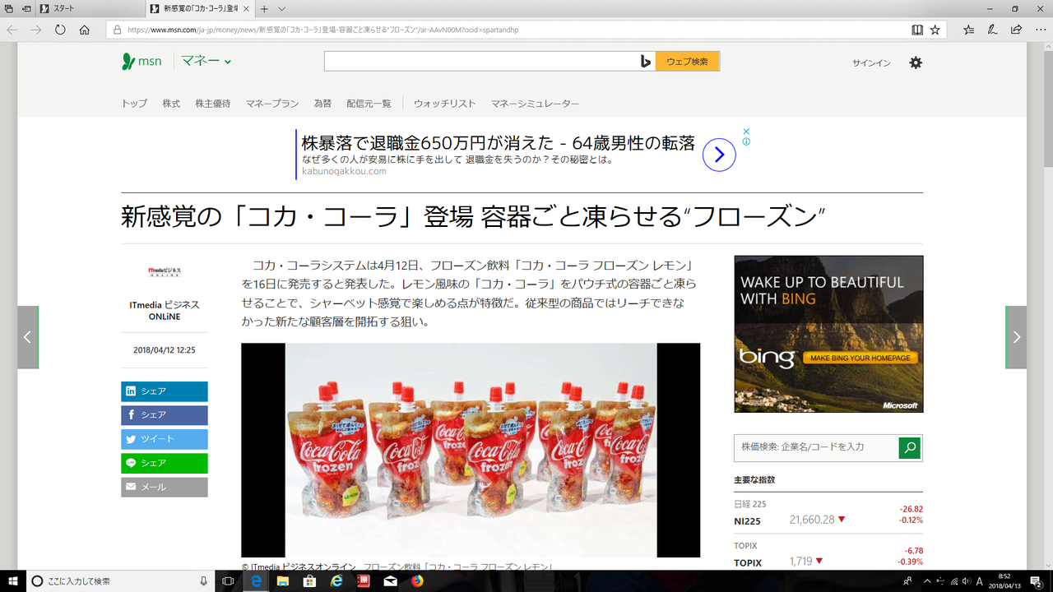1053x592 pixels.
Task: Open Internet Explorer from the taskbar
Action: [336, 581]
